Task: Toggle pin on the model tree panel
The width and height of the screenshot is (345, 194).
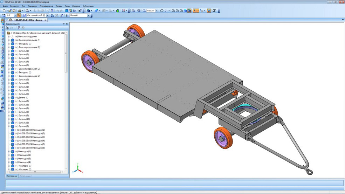Action: coord(64,24)
